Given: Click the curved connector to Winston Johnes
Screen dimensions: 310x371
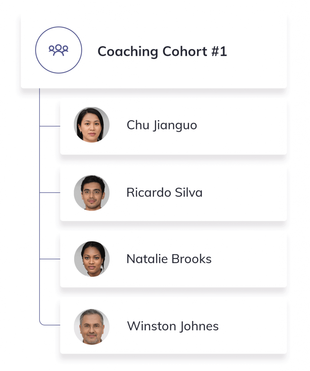Looking at the screenshot, I should (x=42, y=324).
